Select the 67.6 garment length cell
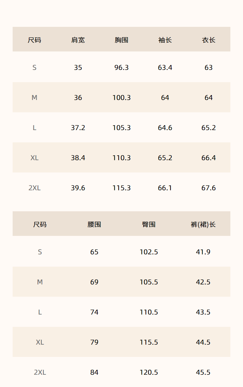 [x=208, y=188]
